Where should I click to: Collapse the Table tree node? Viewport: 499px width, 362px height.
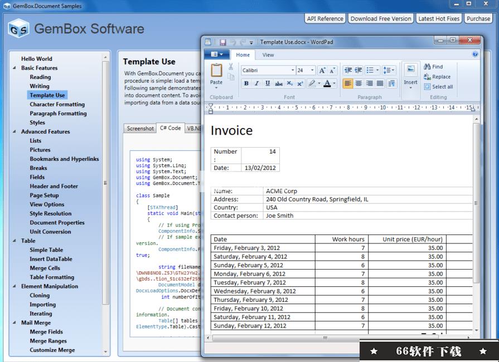coord(14,241)
